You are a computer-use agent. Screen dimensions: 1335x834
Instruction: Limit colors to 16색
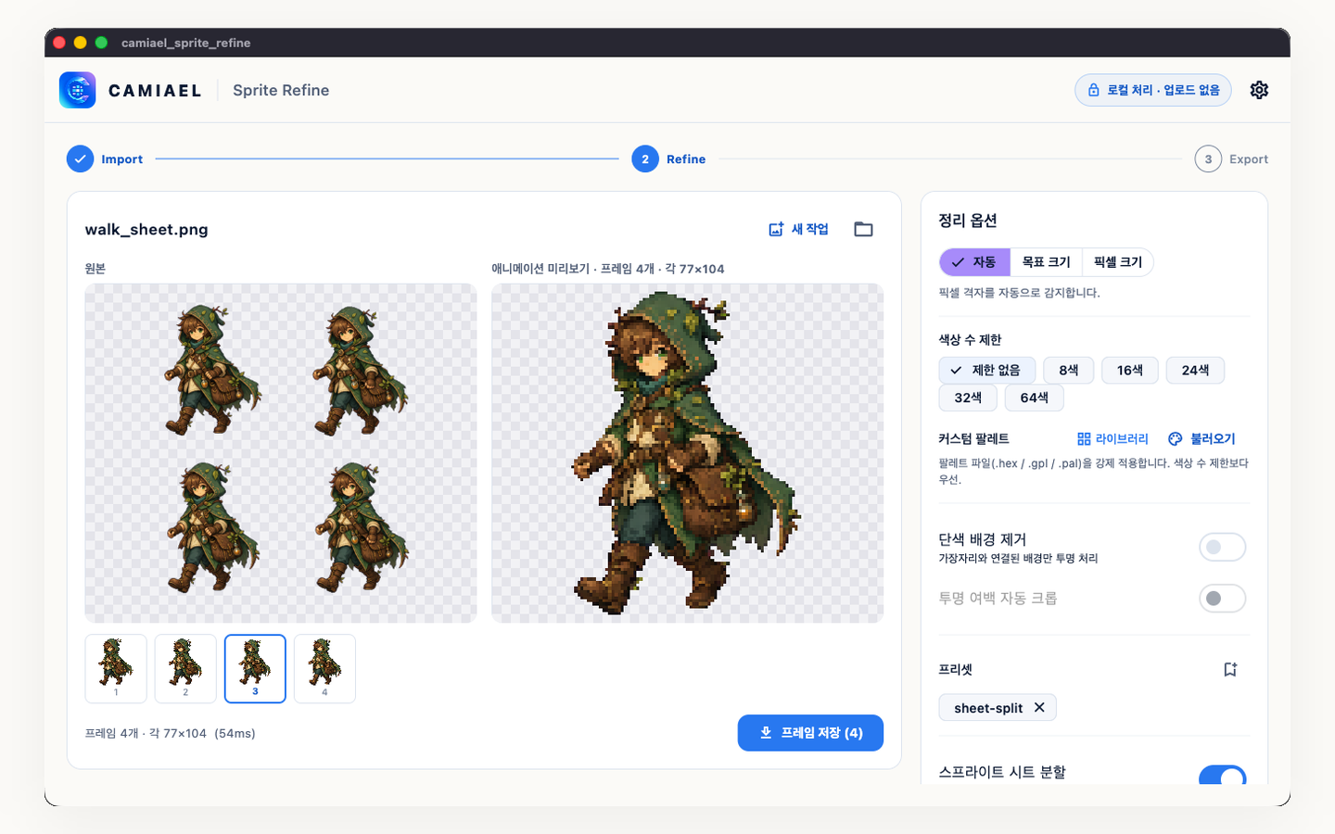(x=1130, y=370)
